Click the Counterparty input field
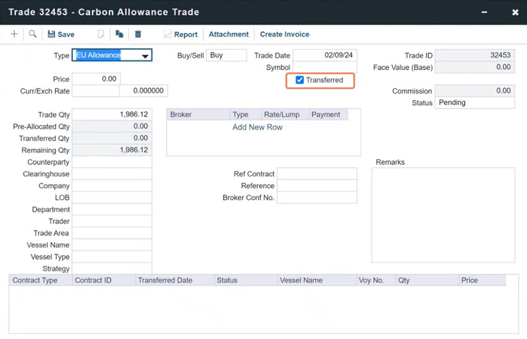 pos(112,162)
